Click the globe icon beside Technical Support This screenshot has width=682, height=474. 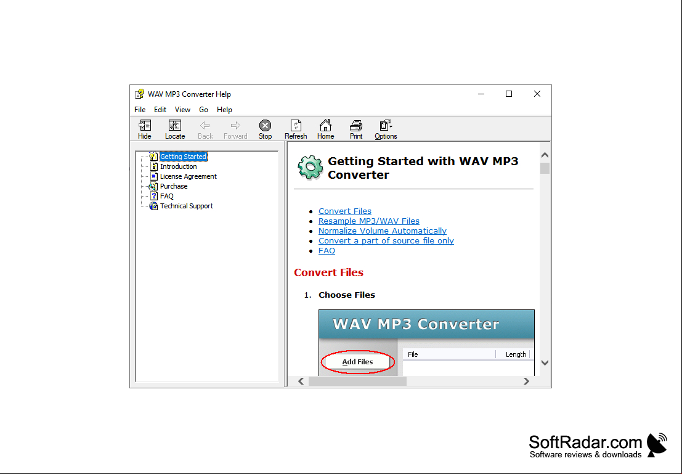pos(153,206)
